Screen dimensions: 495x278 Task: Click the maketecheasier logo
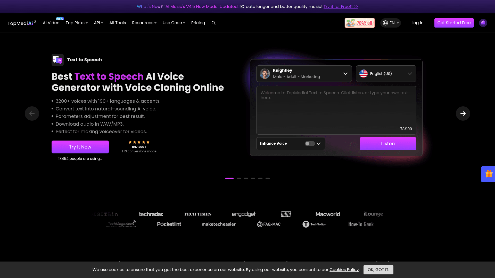[x=219, y=224]
